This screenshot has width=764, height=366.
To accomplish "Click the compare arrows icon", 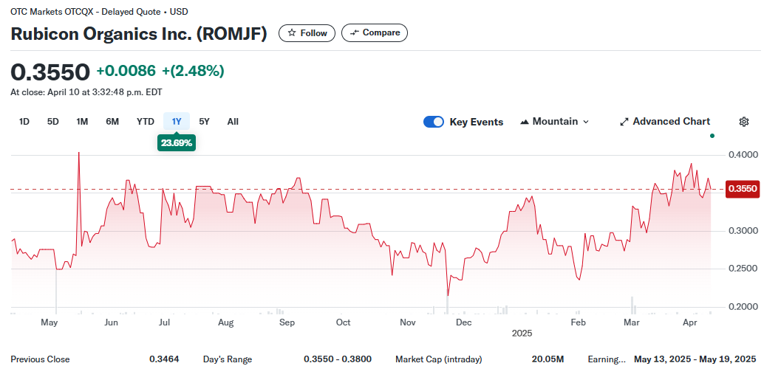I will [355, 32].
